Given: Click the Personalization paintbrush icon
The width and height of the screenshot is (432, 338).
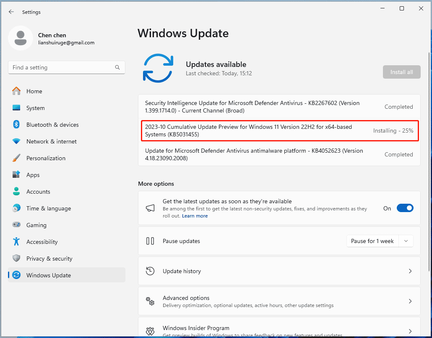Looking at the screenshot, I should 16,158.
